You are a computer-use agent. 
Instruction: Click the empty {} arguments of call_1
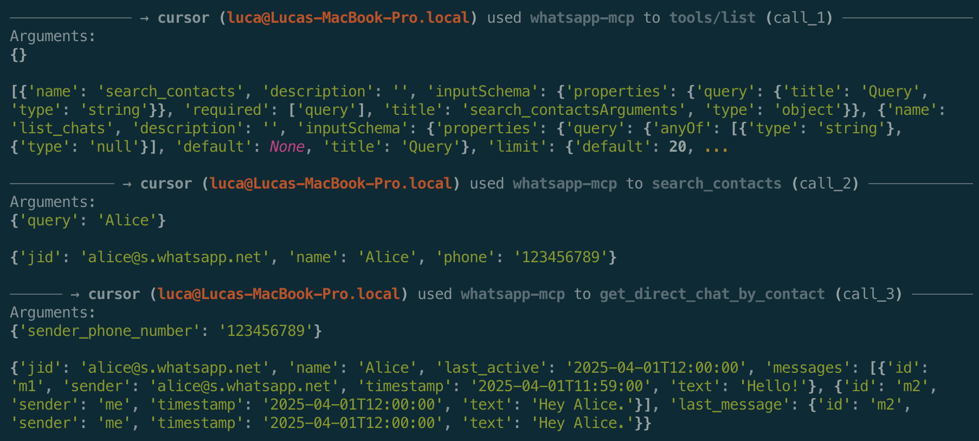click(x=18, y=55)
